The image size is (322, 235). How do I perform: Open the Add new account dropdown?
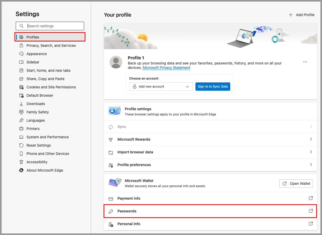(161, 87)
